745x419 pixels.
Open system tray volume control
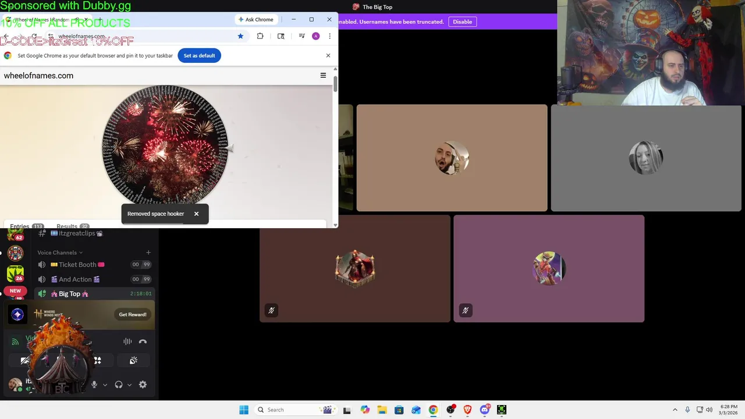709,410
